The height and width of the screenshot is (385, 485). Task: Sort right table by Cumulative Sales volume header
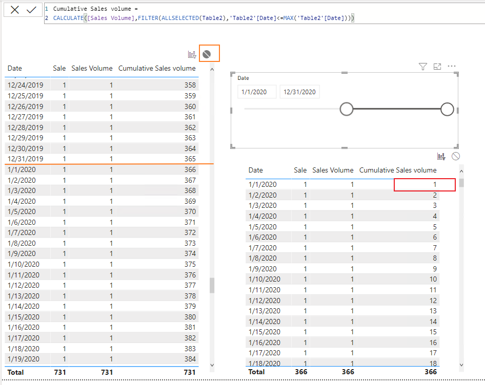click(398, 170)
